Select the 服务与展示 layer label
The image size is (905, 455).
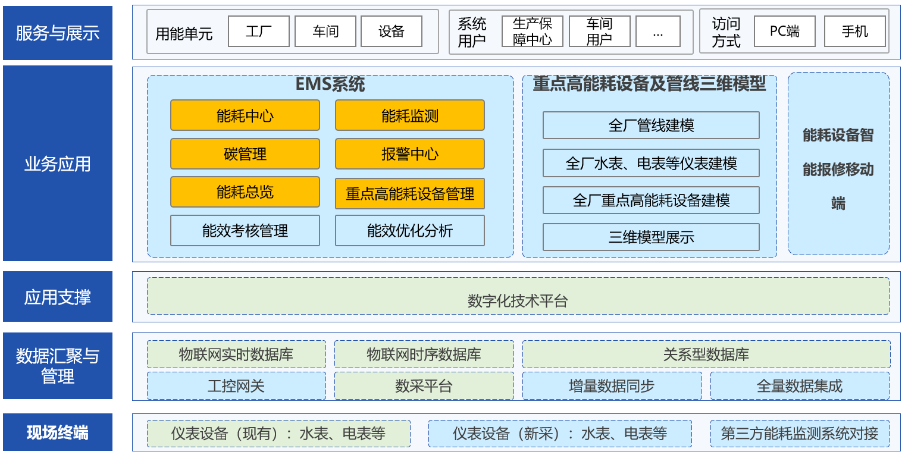pos(58,33)
